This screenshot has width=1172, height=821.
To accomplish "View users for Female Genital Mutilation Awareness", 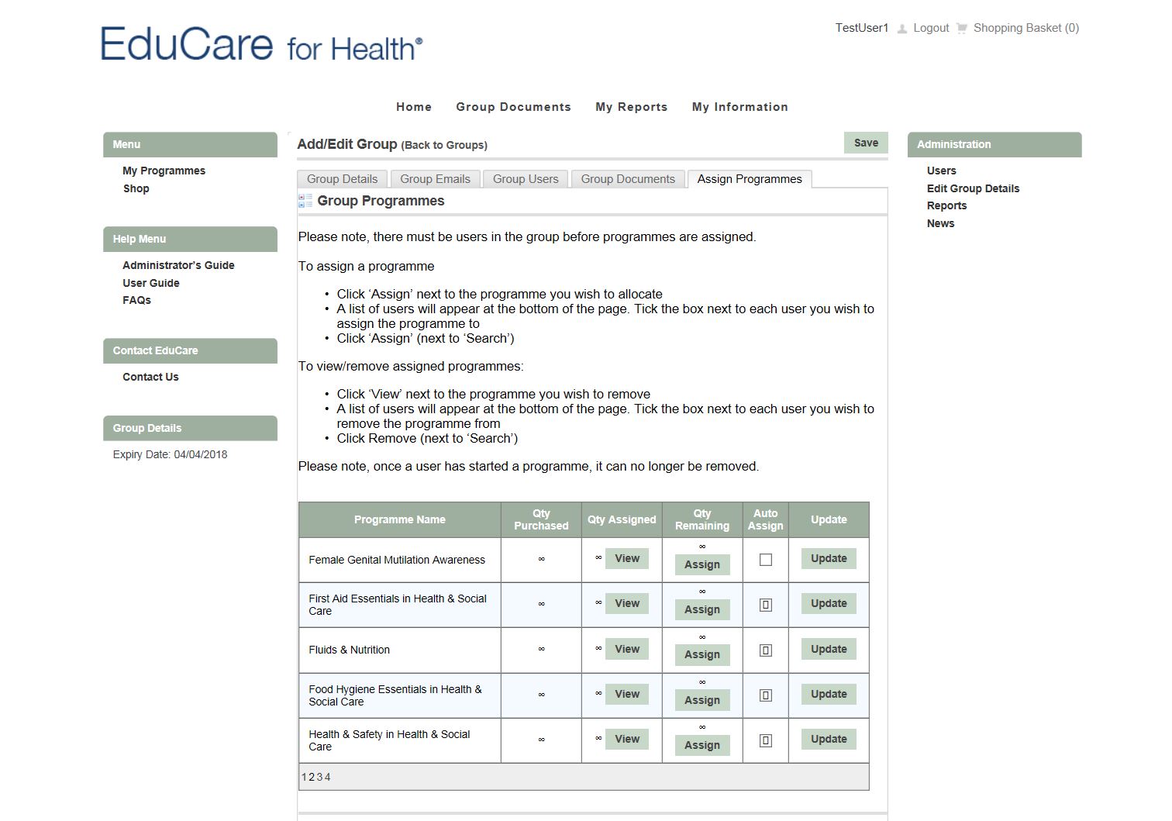I will (627, 558).
